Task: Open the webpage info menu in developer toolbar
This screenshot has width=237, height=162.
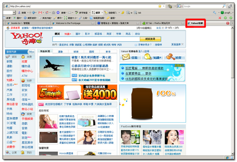Action: coord(30,18)
